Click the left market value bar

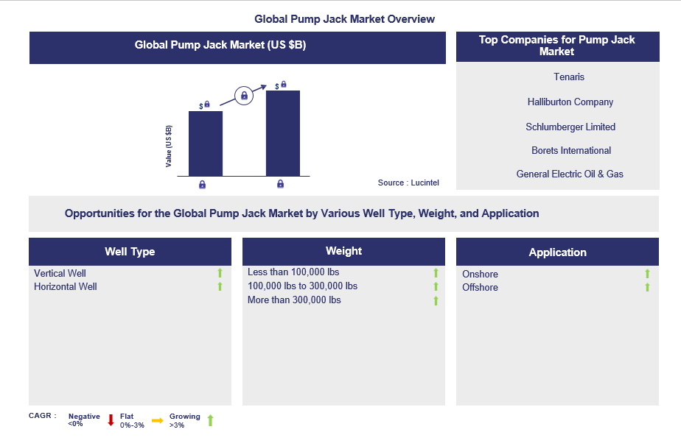click(205, 144)
